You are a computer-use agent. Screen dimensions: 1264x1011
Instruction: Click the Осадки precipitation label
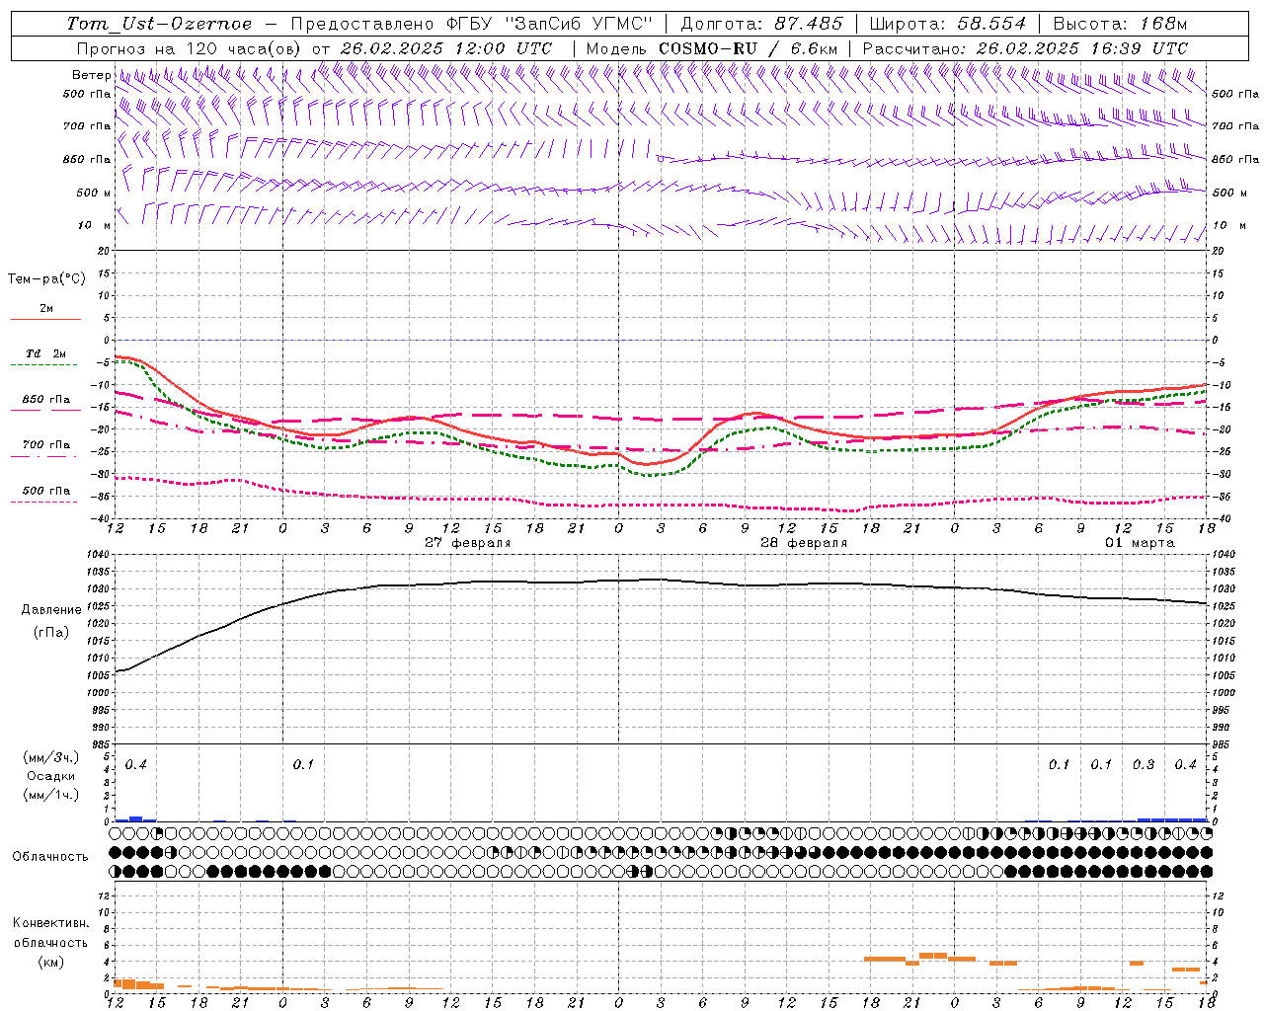click(51, 776)
